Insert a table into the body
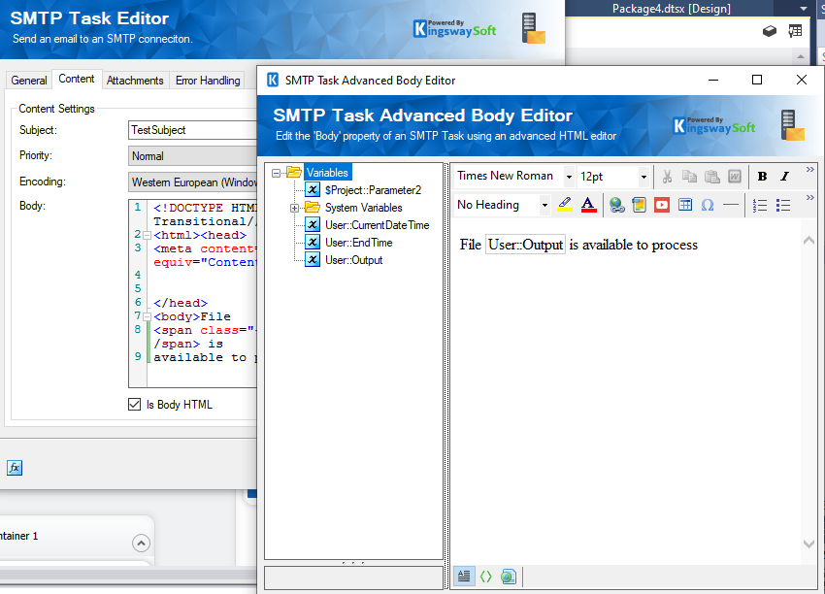 click(686, 204)
